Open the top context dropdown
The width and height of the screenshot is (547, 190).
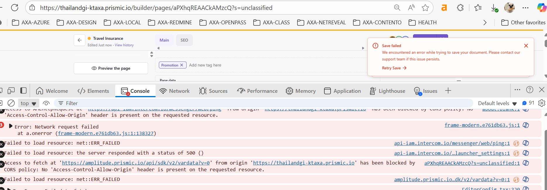click(x=28, y=103)
